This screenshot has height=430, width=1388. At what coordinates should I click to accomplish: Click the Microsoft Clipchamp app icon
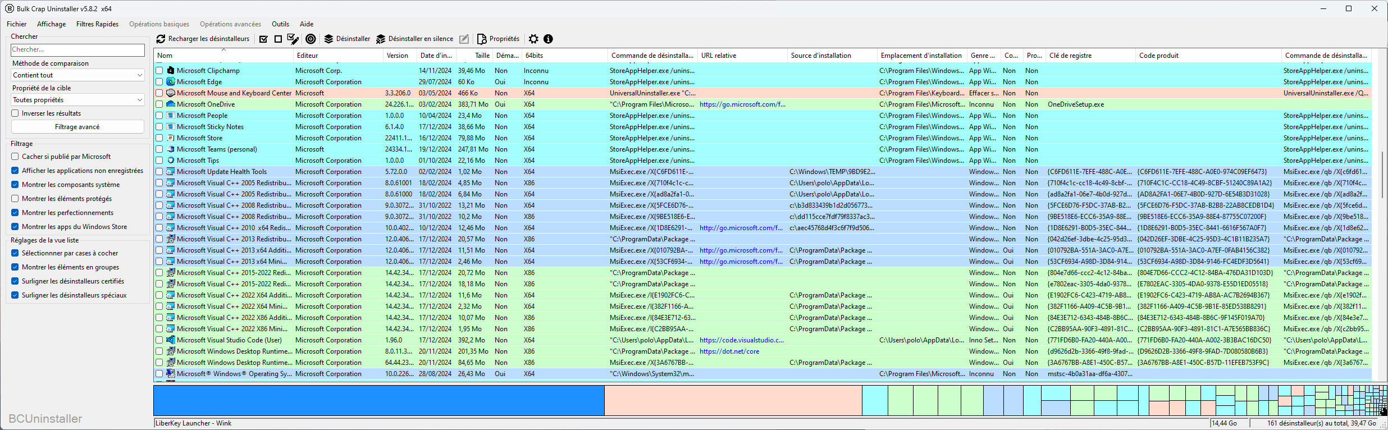(x=171, y=71)
